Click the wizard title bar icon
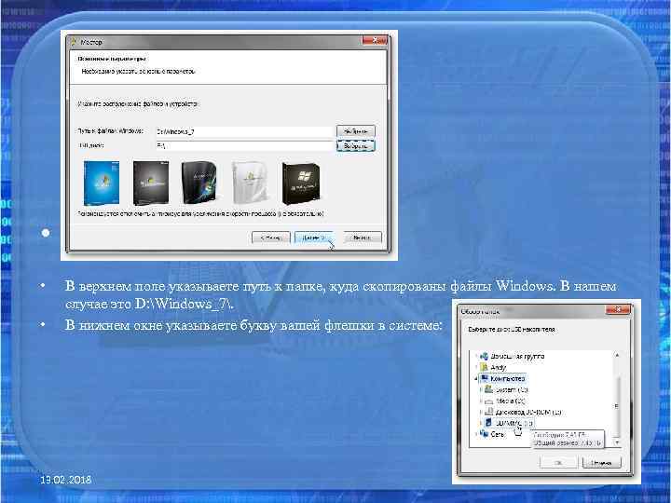 coord(74,42)
